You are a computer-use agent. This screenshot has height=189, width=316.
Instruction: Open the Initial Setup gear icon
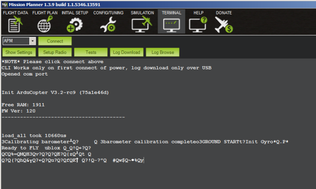pyautogui.click(x=75, y=25)
